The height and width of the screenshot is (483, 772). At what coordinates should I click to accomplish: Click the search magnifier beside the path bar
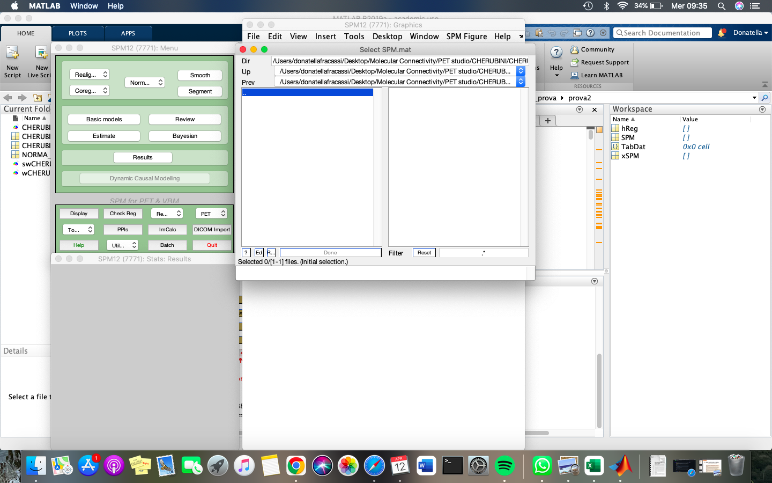764,98
